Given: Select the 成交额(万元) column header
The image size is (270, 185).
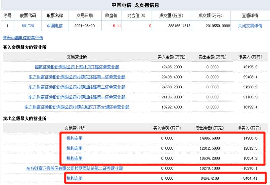Looking at the screenshot, I should (x=210, y=16).
